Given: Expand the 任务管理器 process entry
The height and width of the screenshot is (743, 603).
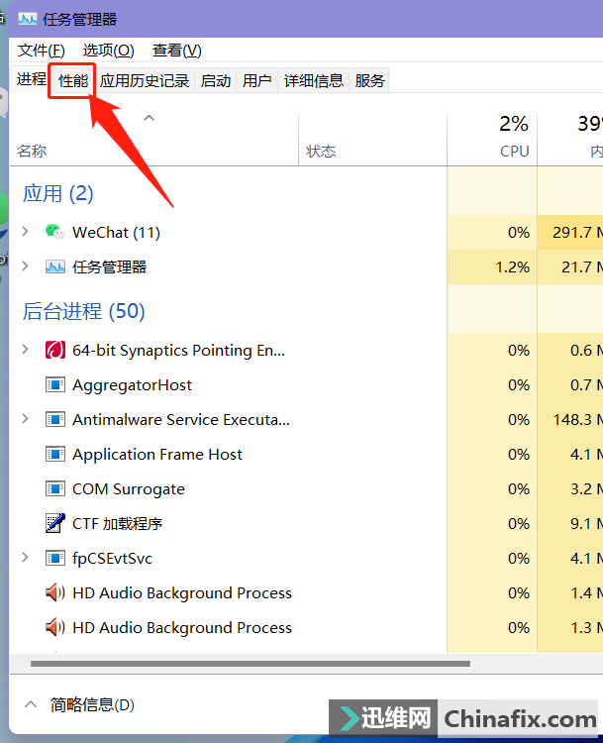Looking at the screenshot, I should point(26,266).
